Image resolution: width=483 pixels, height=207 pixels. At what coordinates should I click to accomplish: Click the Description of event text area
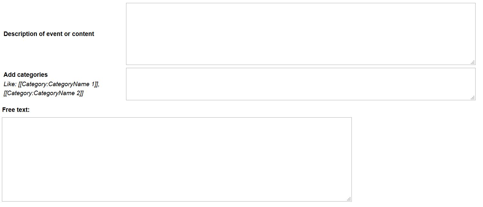coord(300,34)
